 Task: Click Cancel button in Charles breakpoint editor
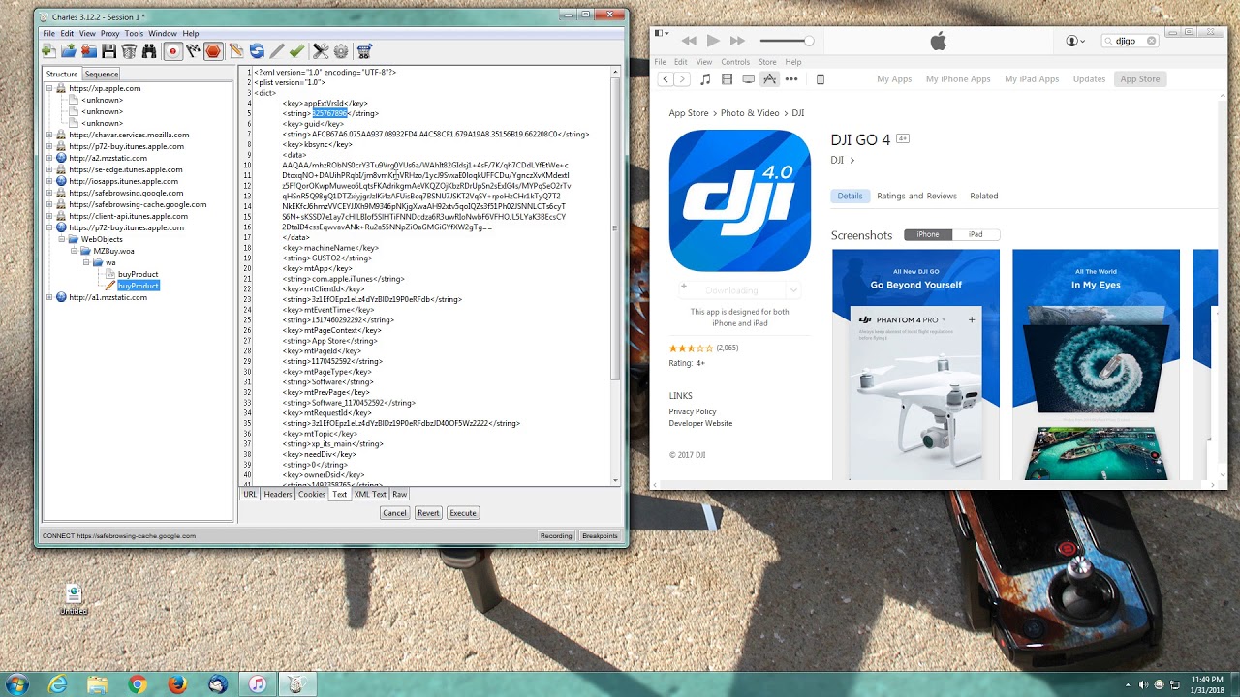(x=394, y=513)
